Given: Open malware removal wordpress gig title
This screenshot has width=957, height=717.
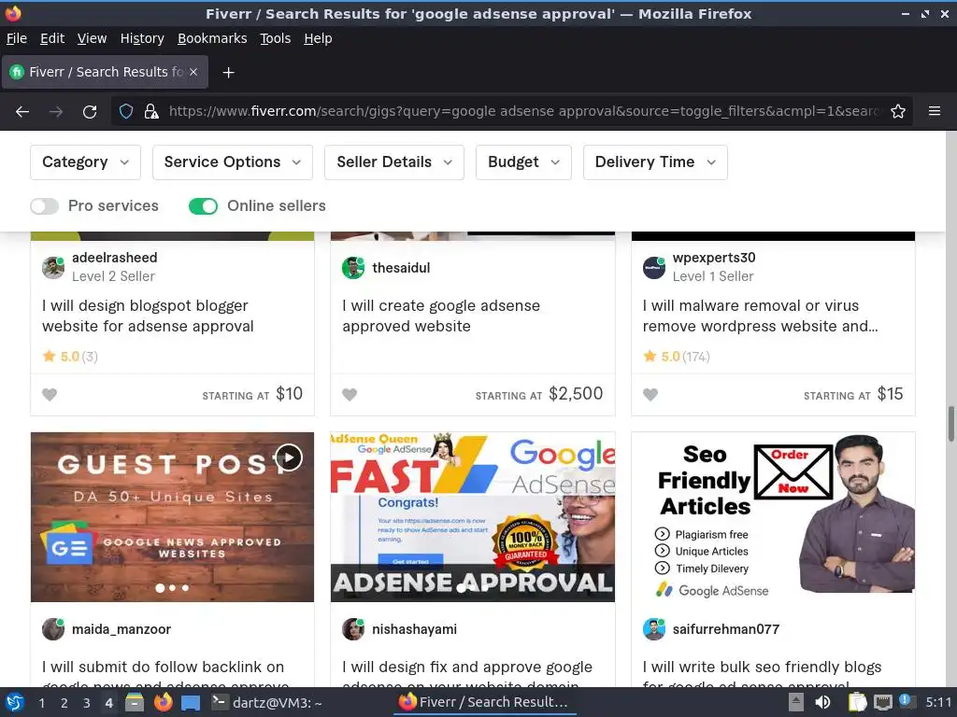Looking at the screenshot, I should (x=760, y=316).
